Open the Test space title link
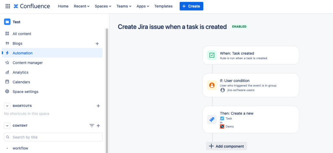Image resolution: width=333 pixels, height=153 pixels. click(x=17, y=22)
